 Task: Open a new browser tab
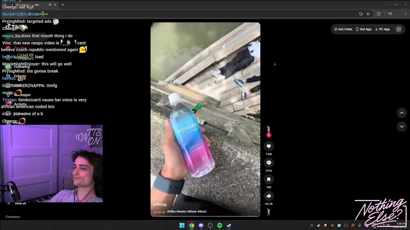click(63, 5)
